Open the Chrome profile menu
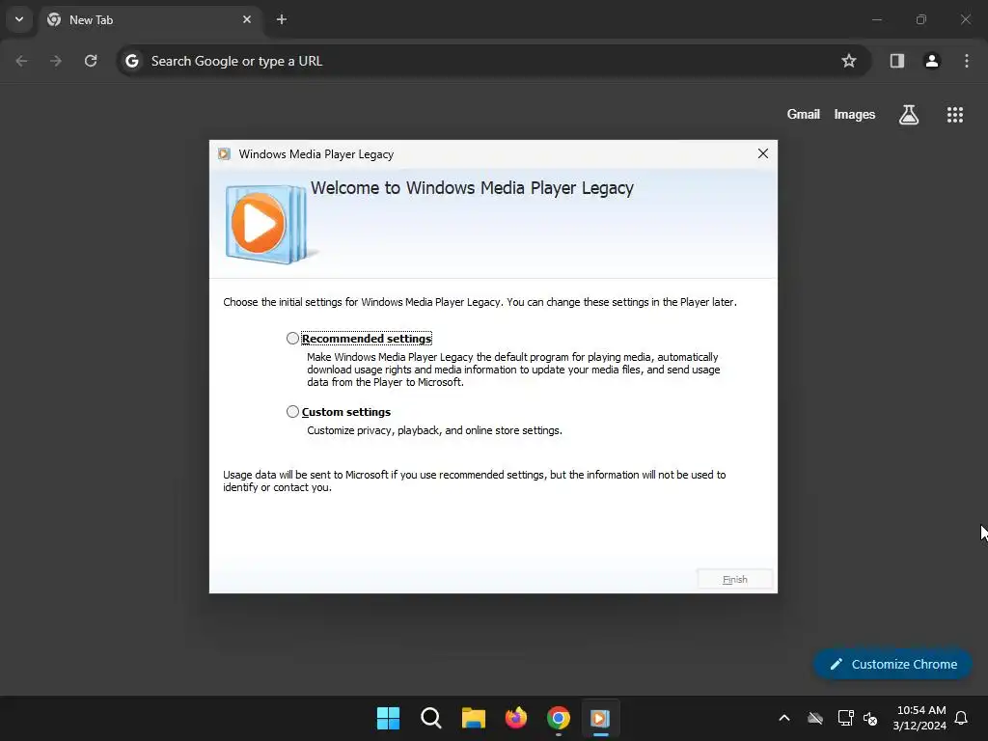The image size is (988, 741). coord(931,61)
